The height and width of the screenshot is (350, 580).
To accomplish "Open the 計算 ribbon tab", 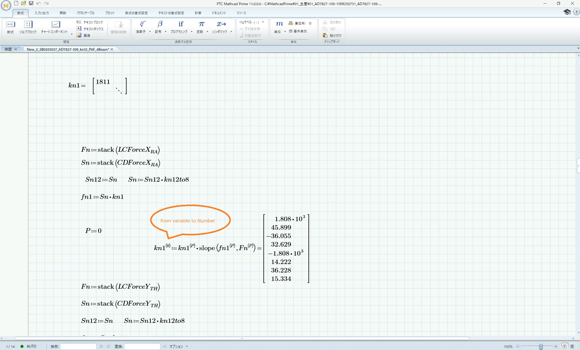I will (198, 13).
